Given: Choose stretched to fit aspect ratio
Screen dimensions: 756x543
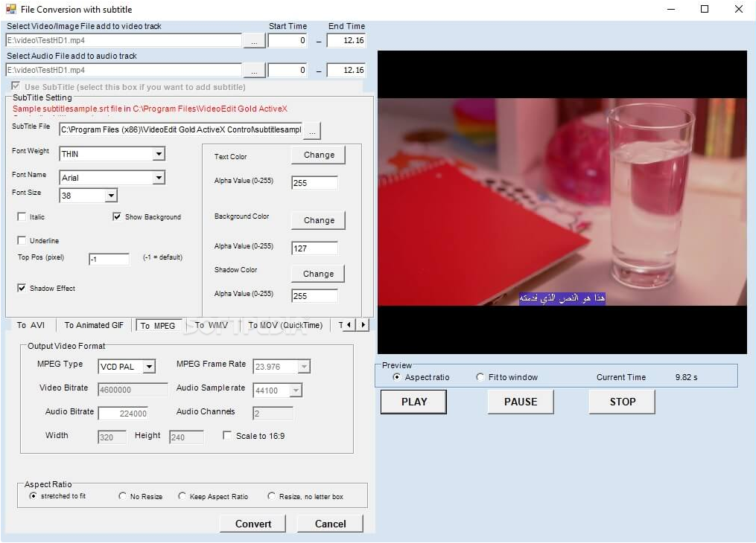Looking at the screenshot, I should pyautogui.click(x=33, y=496).
